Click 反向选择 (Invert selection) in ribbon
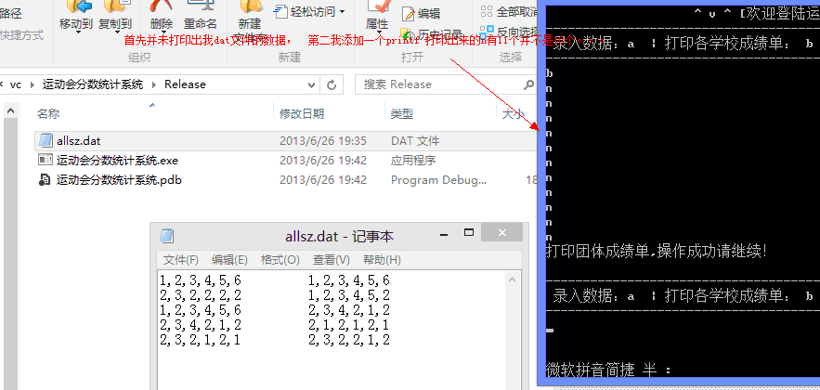 [509, 32]
